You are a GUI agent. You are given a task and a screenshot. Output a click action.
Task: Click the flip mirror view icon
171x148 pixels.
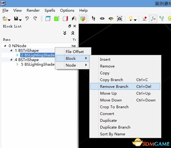(x=74, y=18)
